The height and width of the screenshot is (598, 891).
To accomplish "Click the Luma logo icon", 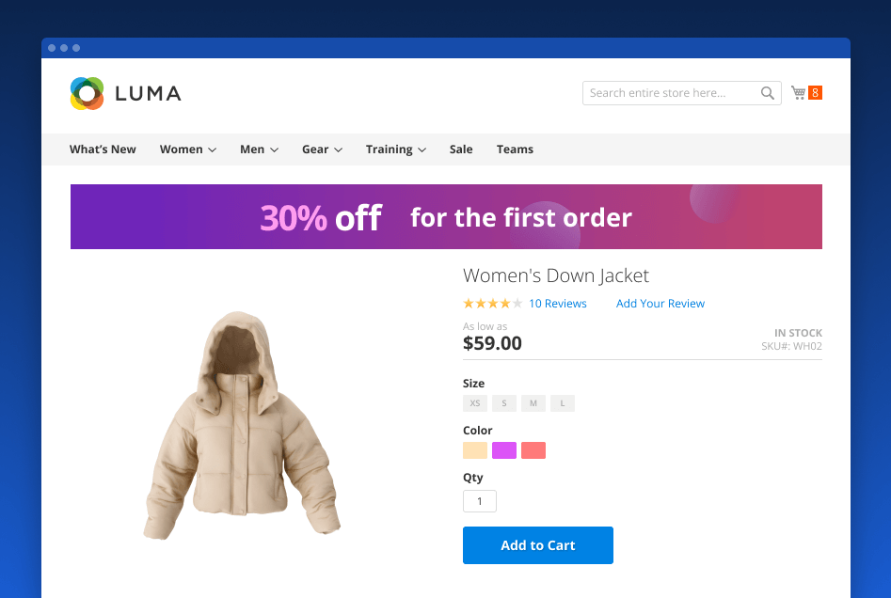I will tap(87, 93).
